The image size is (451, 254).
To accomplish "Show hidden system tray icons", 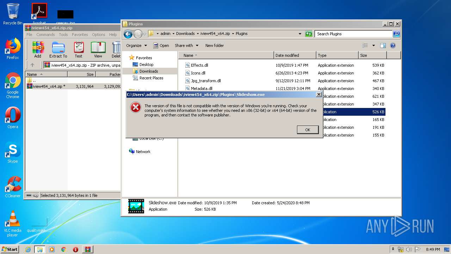I will click(393, 249).
